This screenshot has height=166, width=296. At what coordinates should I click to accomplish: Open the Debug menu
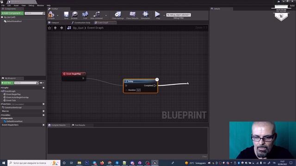pyautogui.click(x=31, y=6)
